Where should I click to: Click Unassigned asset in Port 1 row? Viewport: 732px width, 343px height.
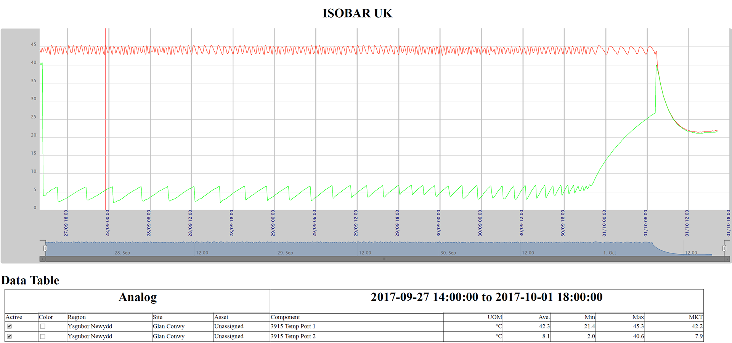tap(229, 326)
